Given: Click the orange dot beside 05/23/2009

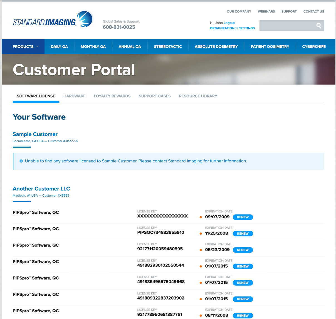Looking at the screenshot, I should 201,250.
